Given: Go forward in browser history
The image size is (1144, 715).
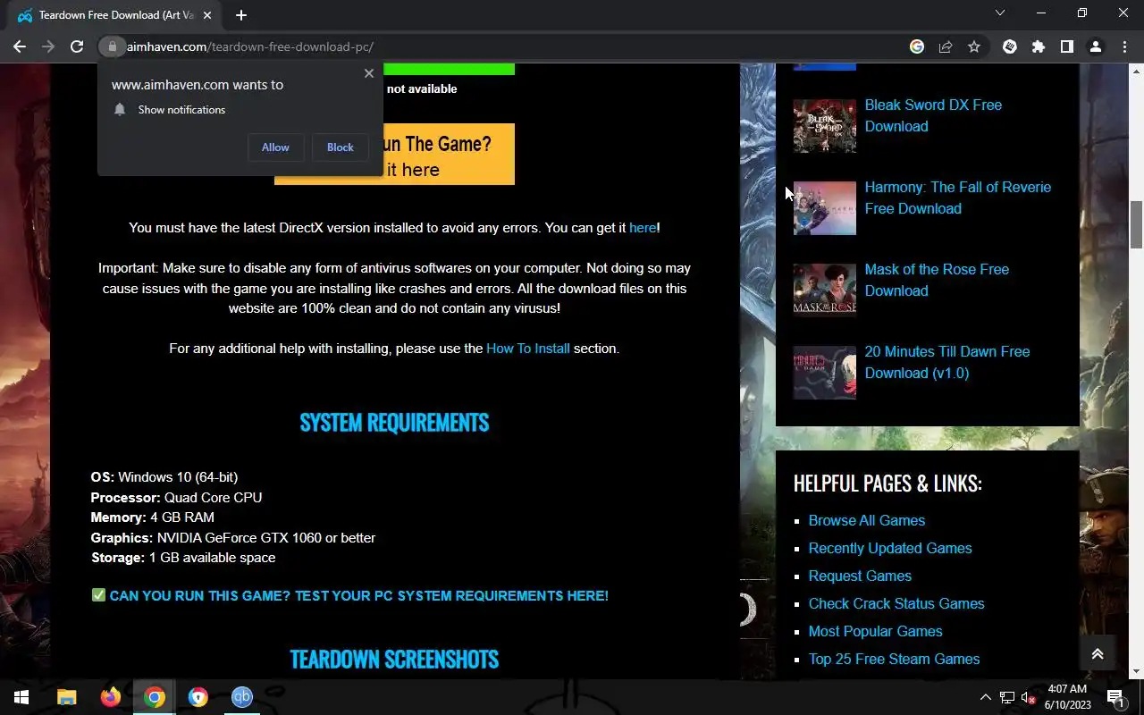Looking at the screenshot, I should click(48, 46).
